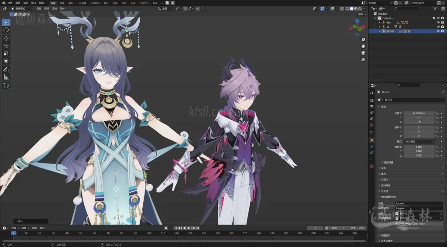
Task: Toggle viewport visibility of selected 菈乌玛 row
Action: point(438,31)
